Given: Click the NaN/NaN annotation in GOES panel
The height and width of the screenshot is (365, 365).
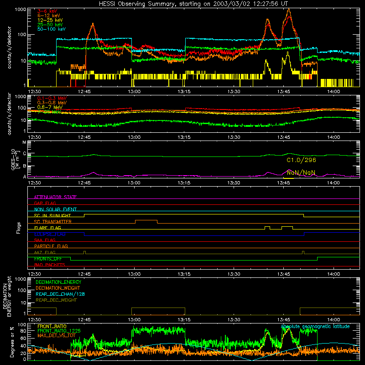Looking at the screenshot, I should click(x=301, y=172).
